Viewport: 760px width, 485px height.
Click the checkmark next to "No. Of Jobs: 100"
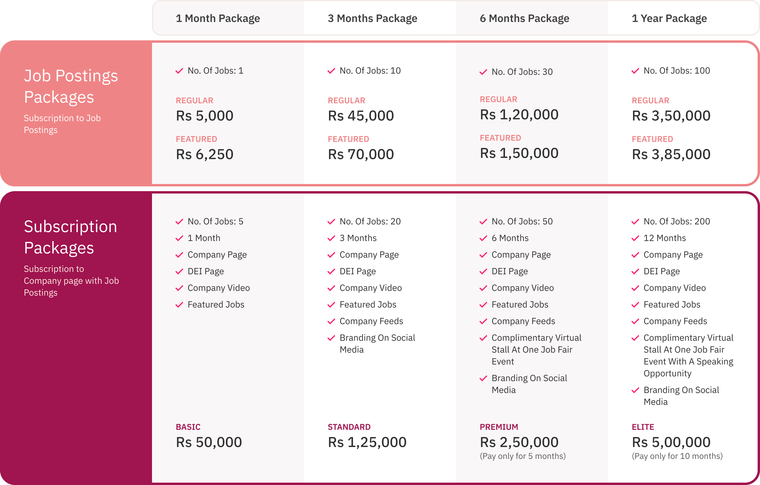pos(635,71)
